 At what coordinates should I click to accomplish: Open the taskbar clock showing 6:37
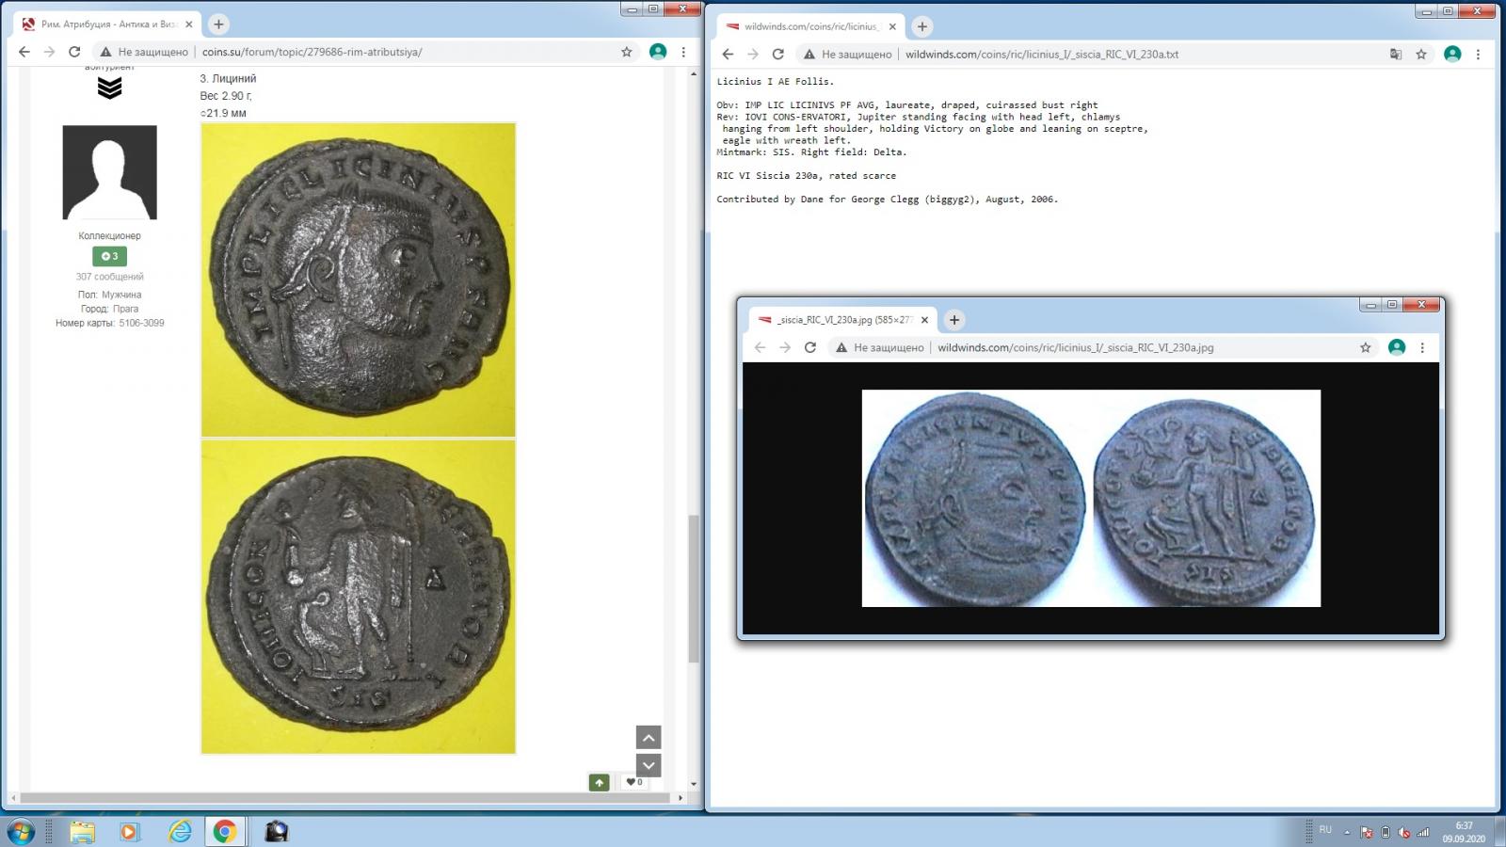pos(1464,832)
